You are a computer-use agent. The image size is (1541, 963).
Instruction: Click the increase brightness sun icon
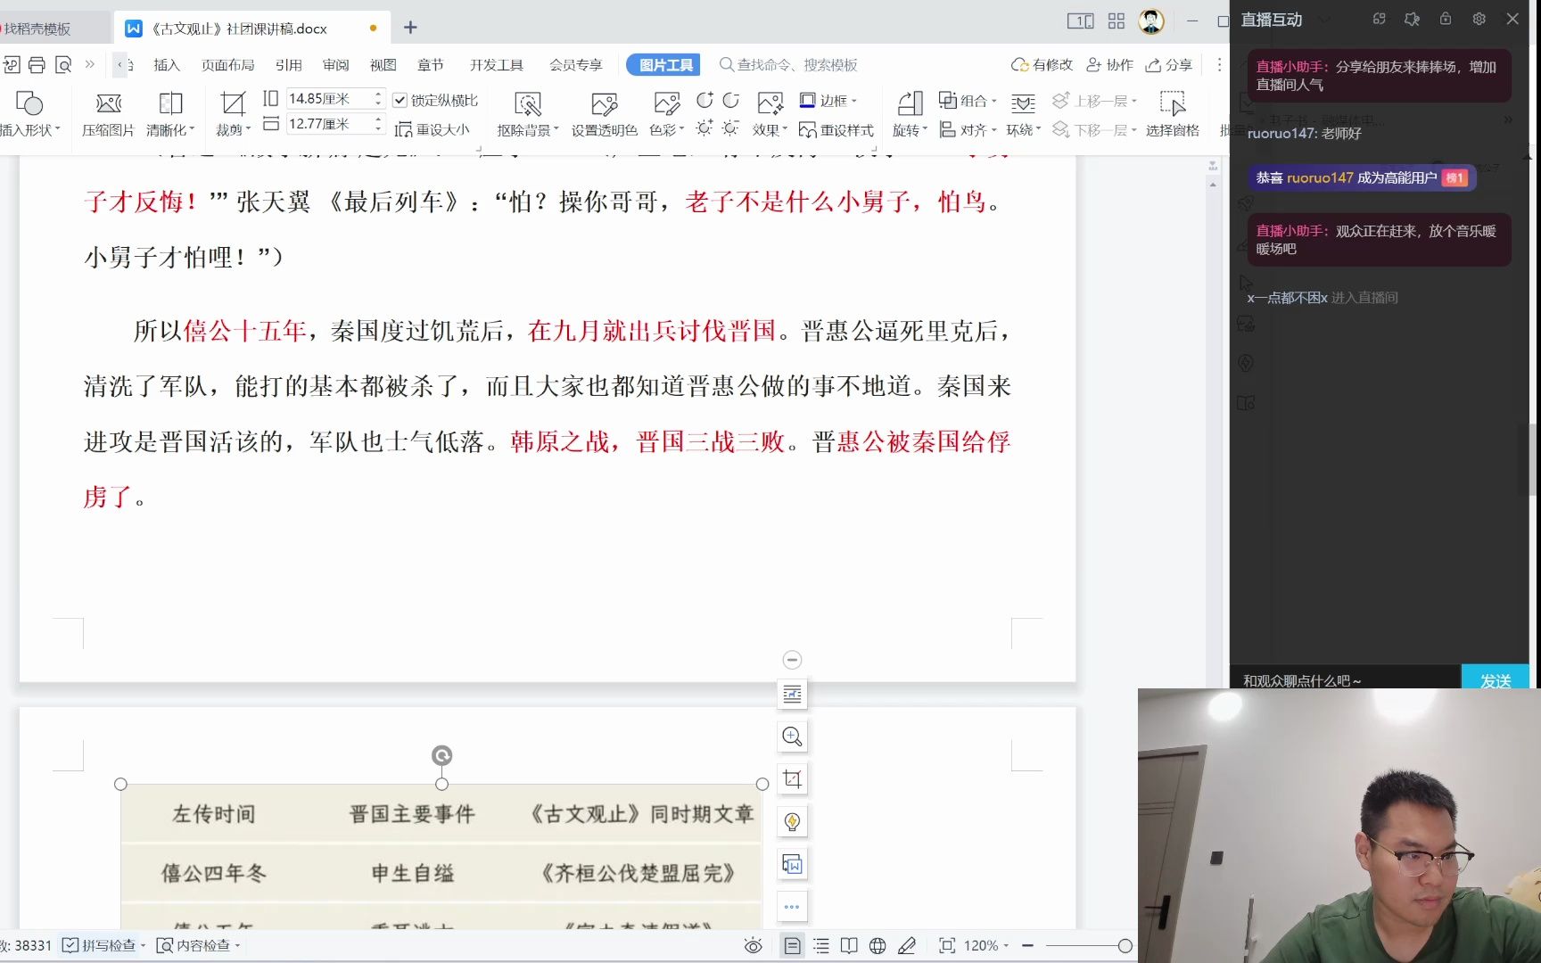pyautogui.click(x=705, y=128)
